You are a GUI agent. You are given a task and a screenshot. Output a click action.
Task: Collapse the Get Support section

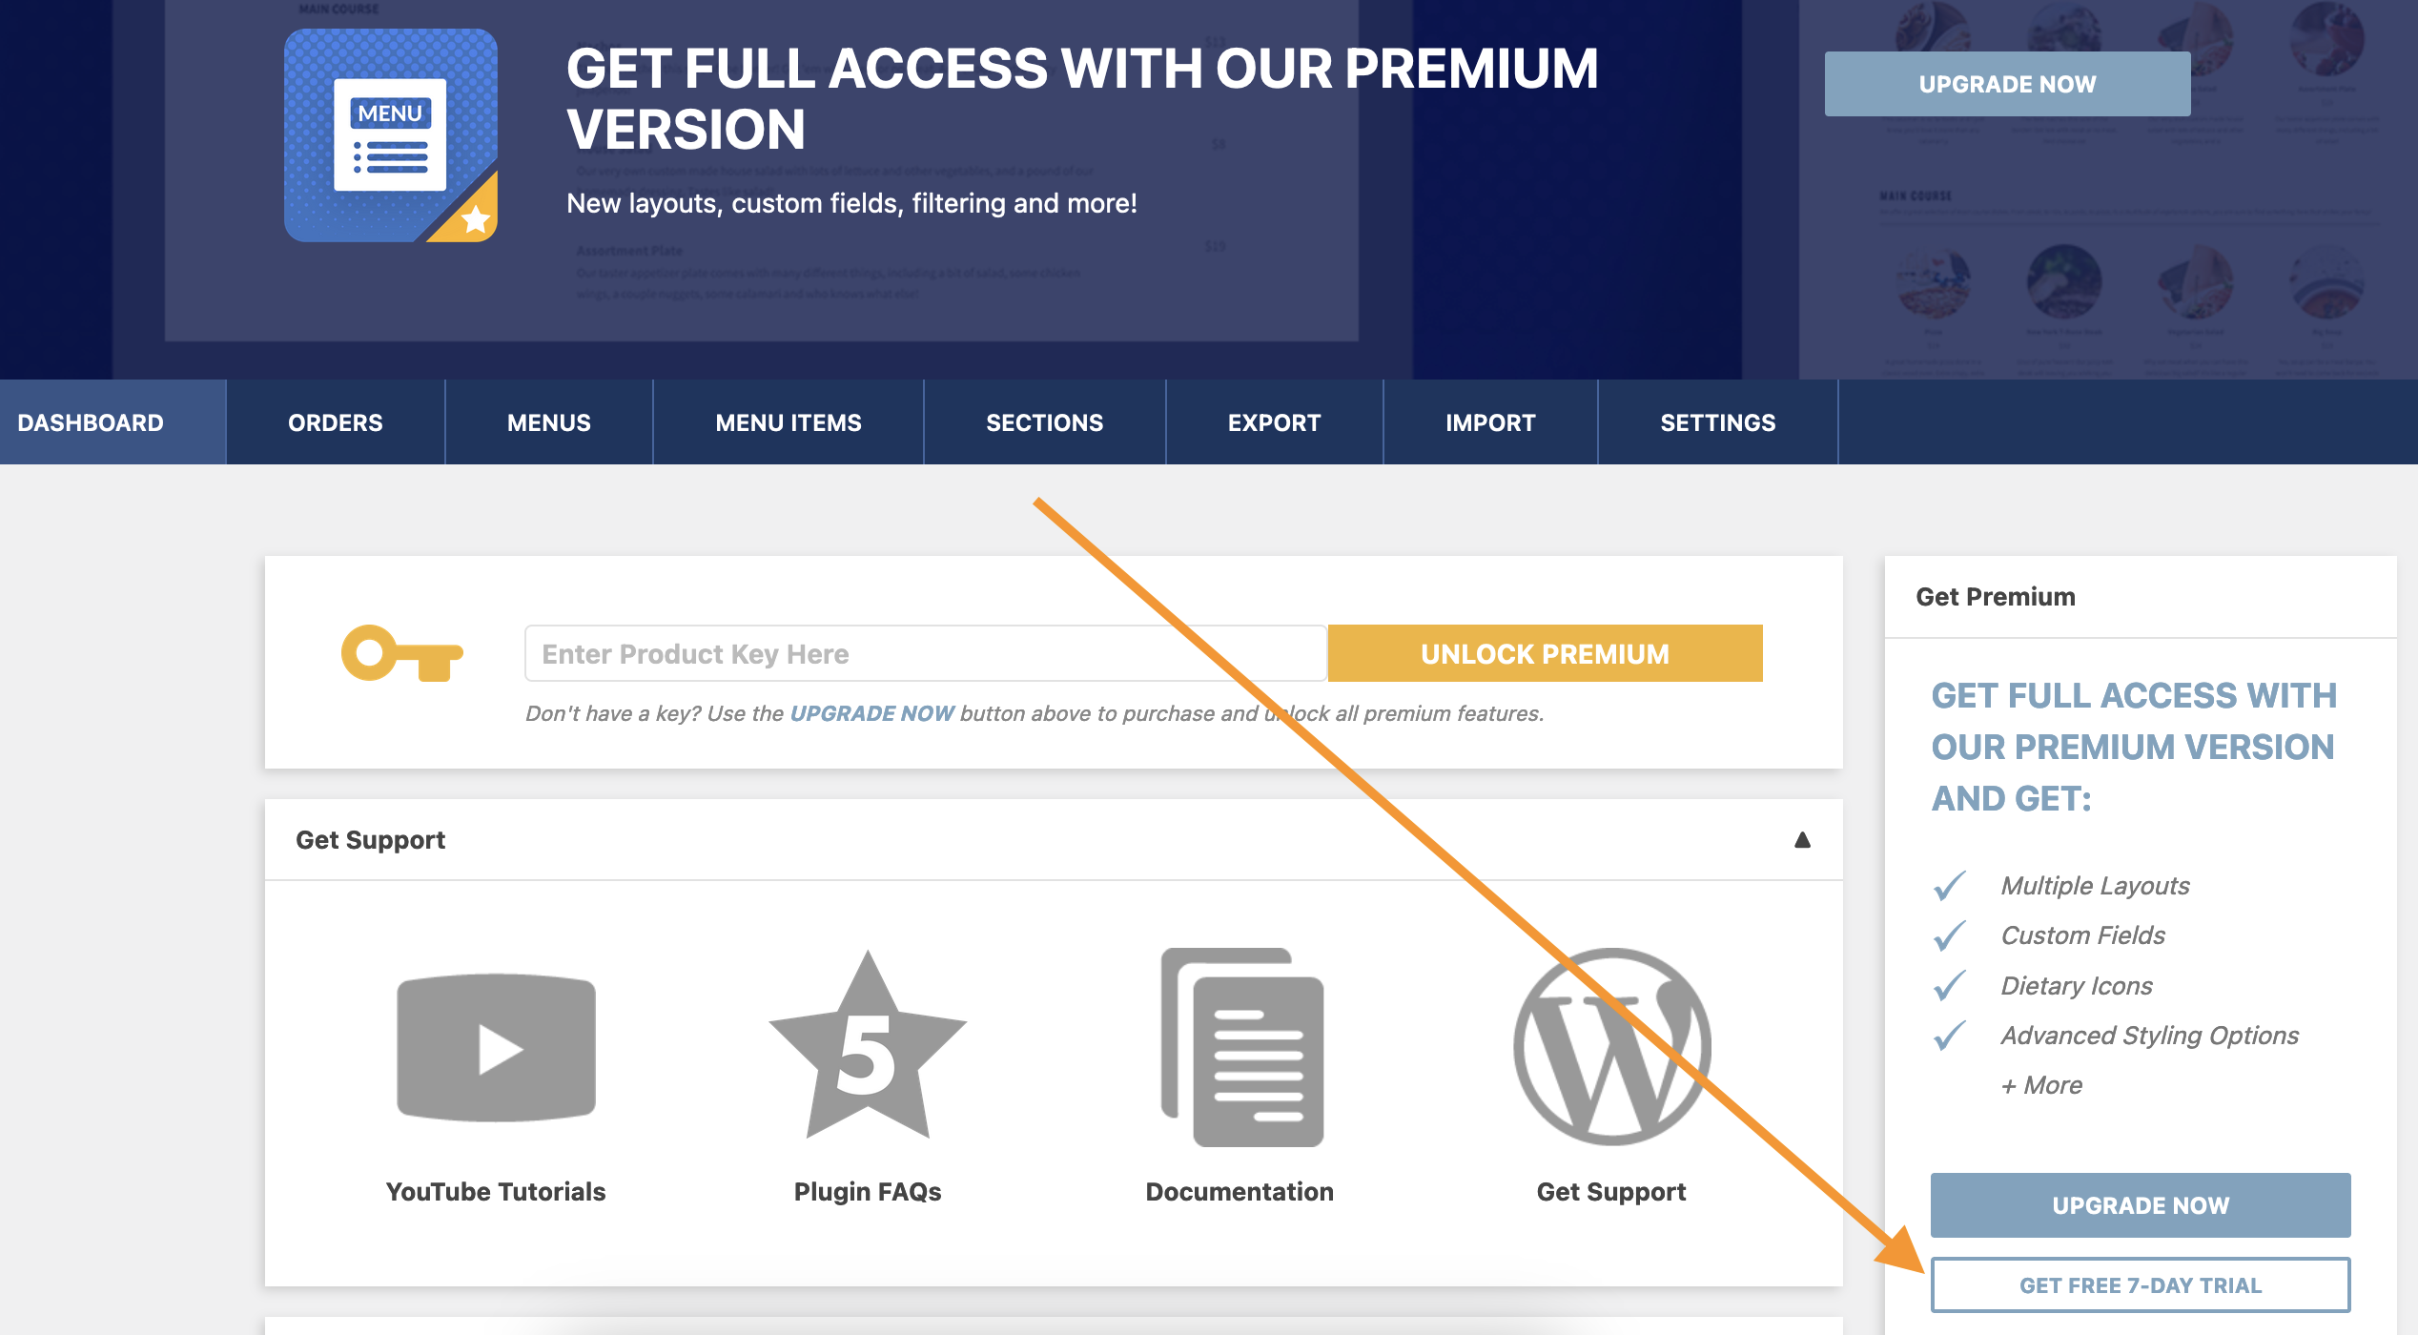1802,840
